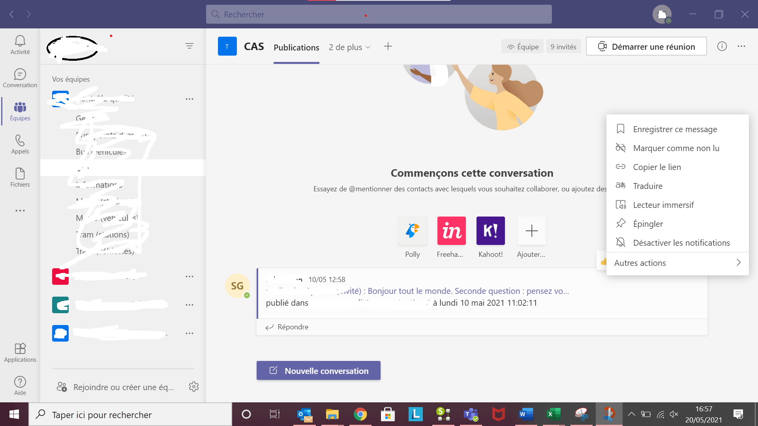Expand the '2 de plus' tabs dropdown
Screen dimensions: 758x426
349,47
